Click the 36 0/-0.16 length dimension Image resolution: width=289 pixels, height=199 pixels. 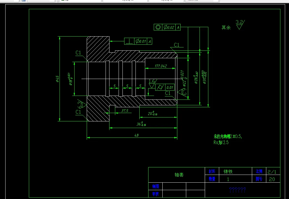coord(141,124)
